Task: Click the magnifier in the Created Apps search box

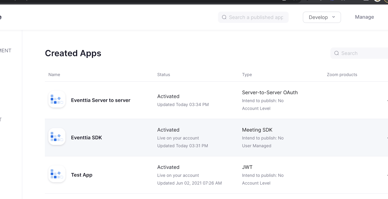Action: tap(337, 53)
